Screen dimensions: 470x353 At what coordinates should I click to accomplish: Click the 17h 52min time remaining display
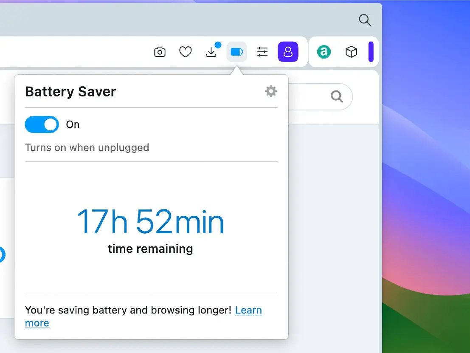(x=150, y=220)
